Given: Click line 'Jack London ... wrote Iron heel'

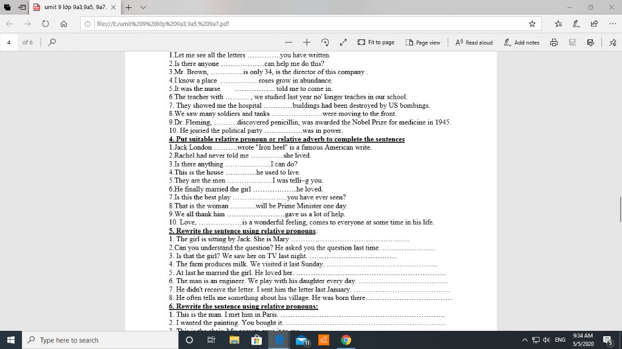Looking at the screenshot, I should (x=270, y=147).
